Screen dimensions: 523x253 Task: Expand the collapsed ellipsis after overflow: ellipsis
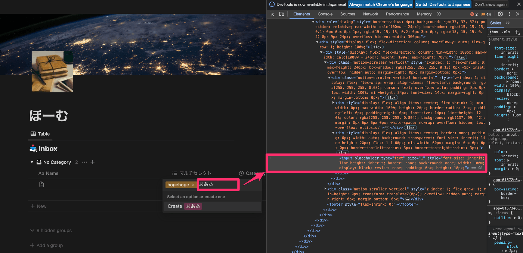coord(387,127)
